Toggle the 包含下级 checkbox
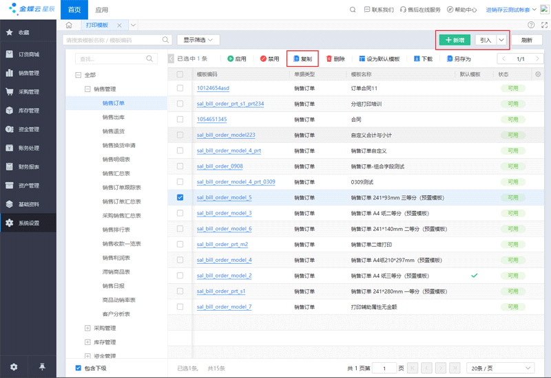Viewport: 551px width, 378px height. coord(79,368)
